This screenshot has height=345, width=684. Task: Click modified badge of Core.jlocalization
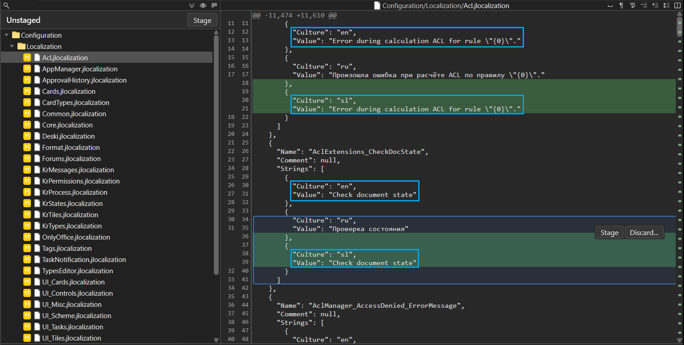(27, 125)
